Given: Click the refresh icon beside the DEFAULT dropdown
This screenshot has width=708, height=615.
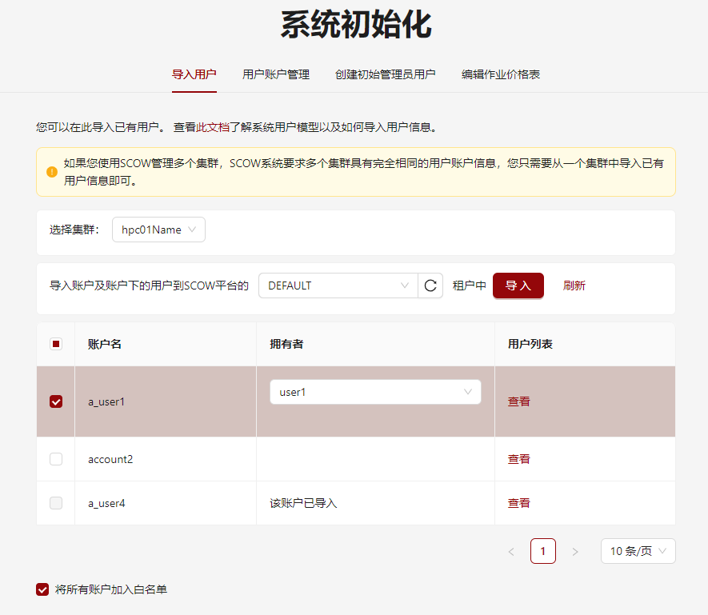Looking at the screenshot, I should [430, 285].
